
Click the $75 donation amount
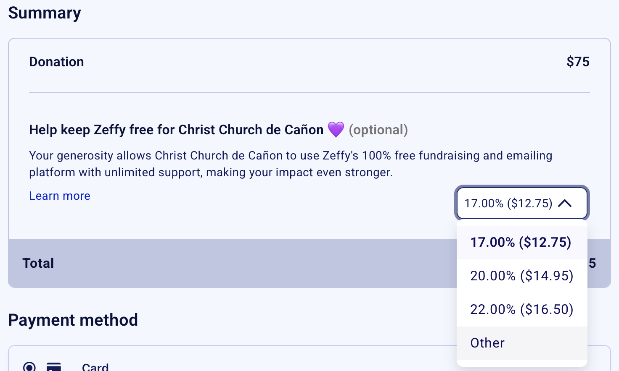(578, 62)
